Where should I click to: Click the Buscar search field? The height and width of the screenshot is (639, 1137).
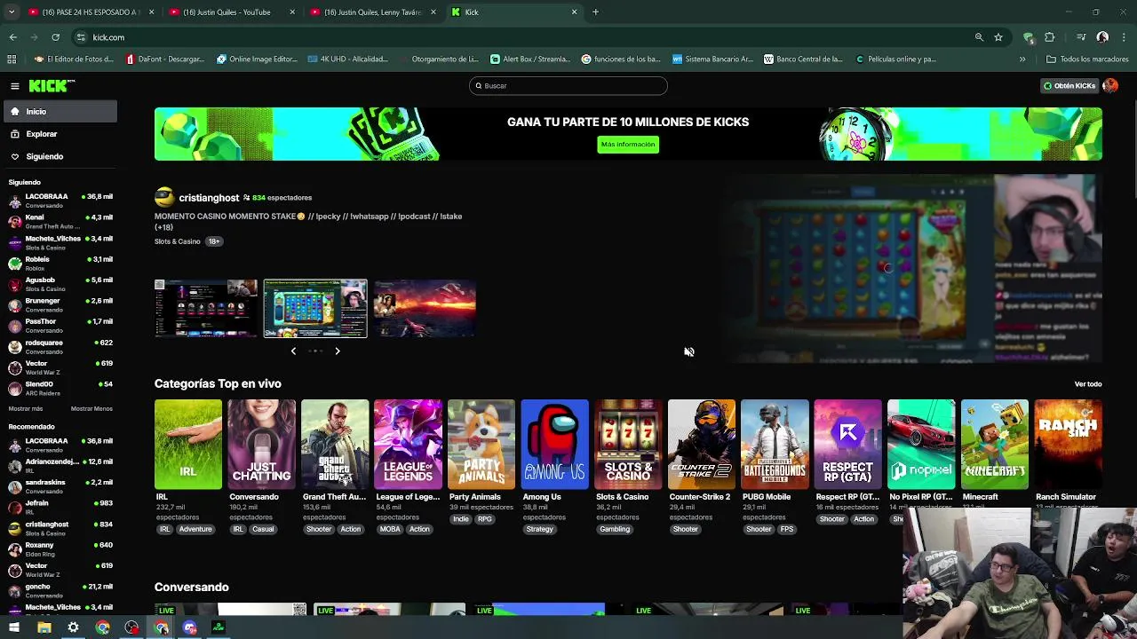[568, 86]
